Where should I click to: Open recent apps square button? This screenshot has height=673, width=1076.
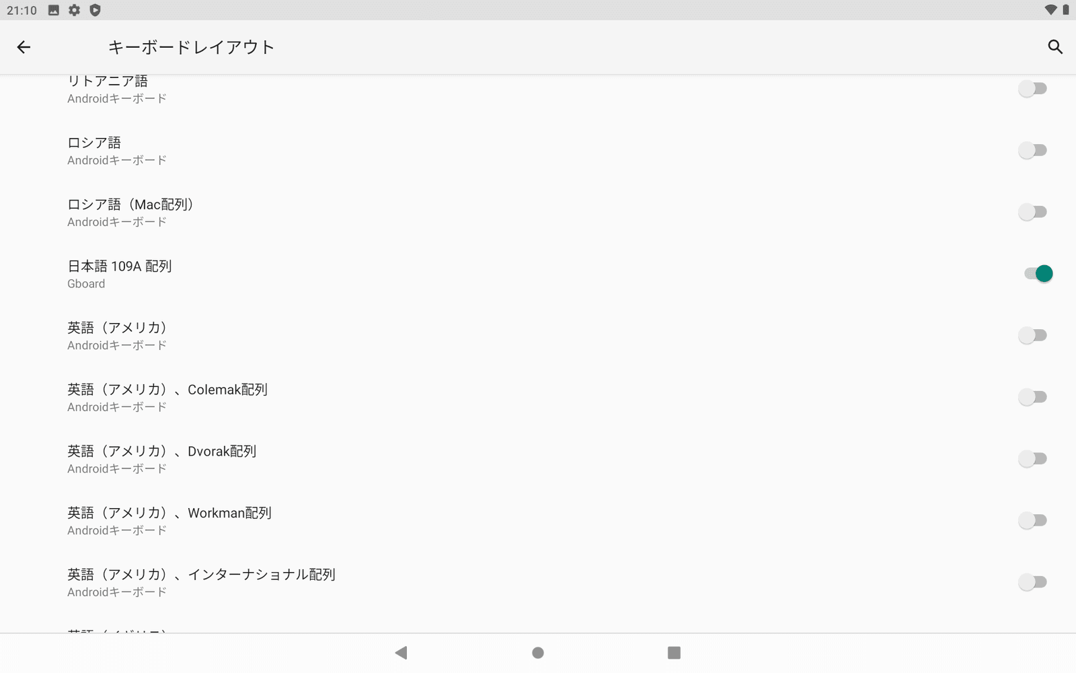674,652
